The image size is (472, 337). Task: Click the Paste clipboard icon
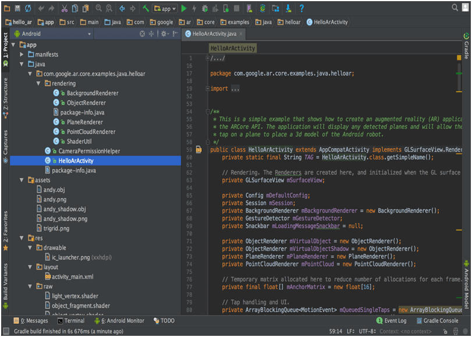(86, 8)
